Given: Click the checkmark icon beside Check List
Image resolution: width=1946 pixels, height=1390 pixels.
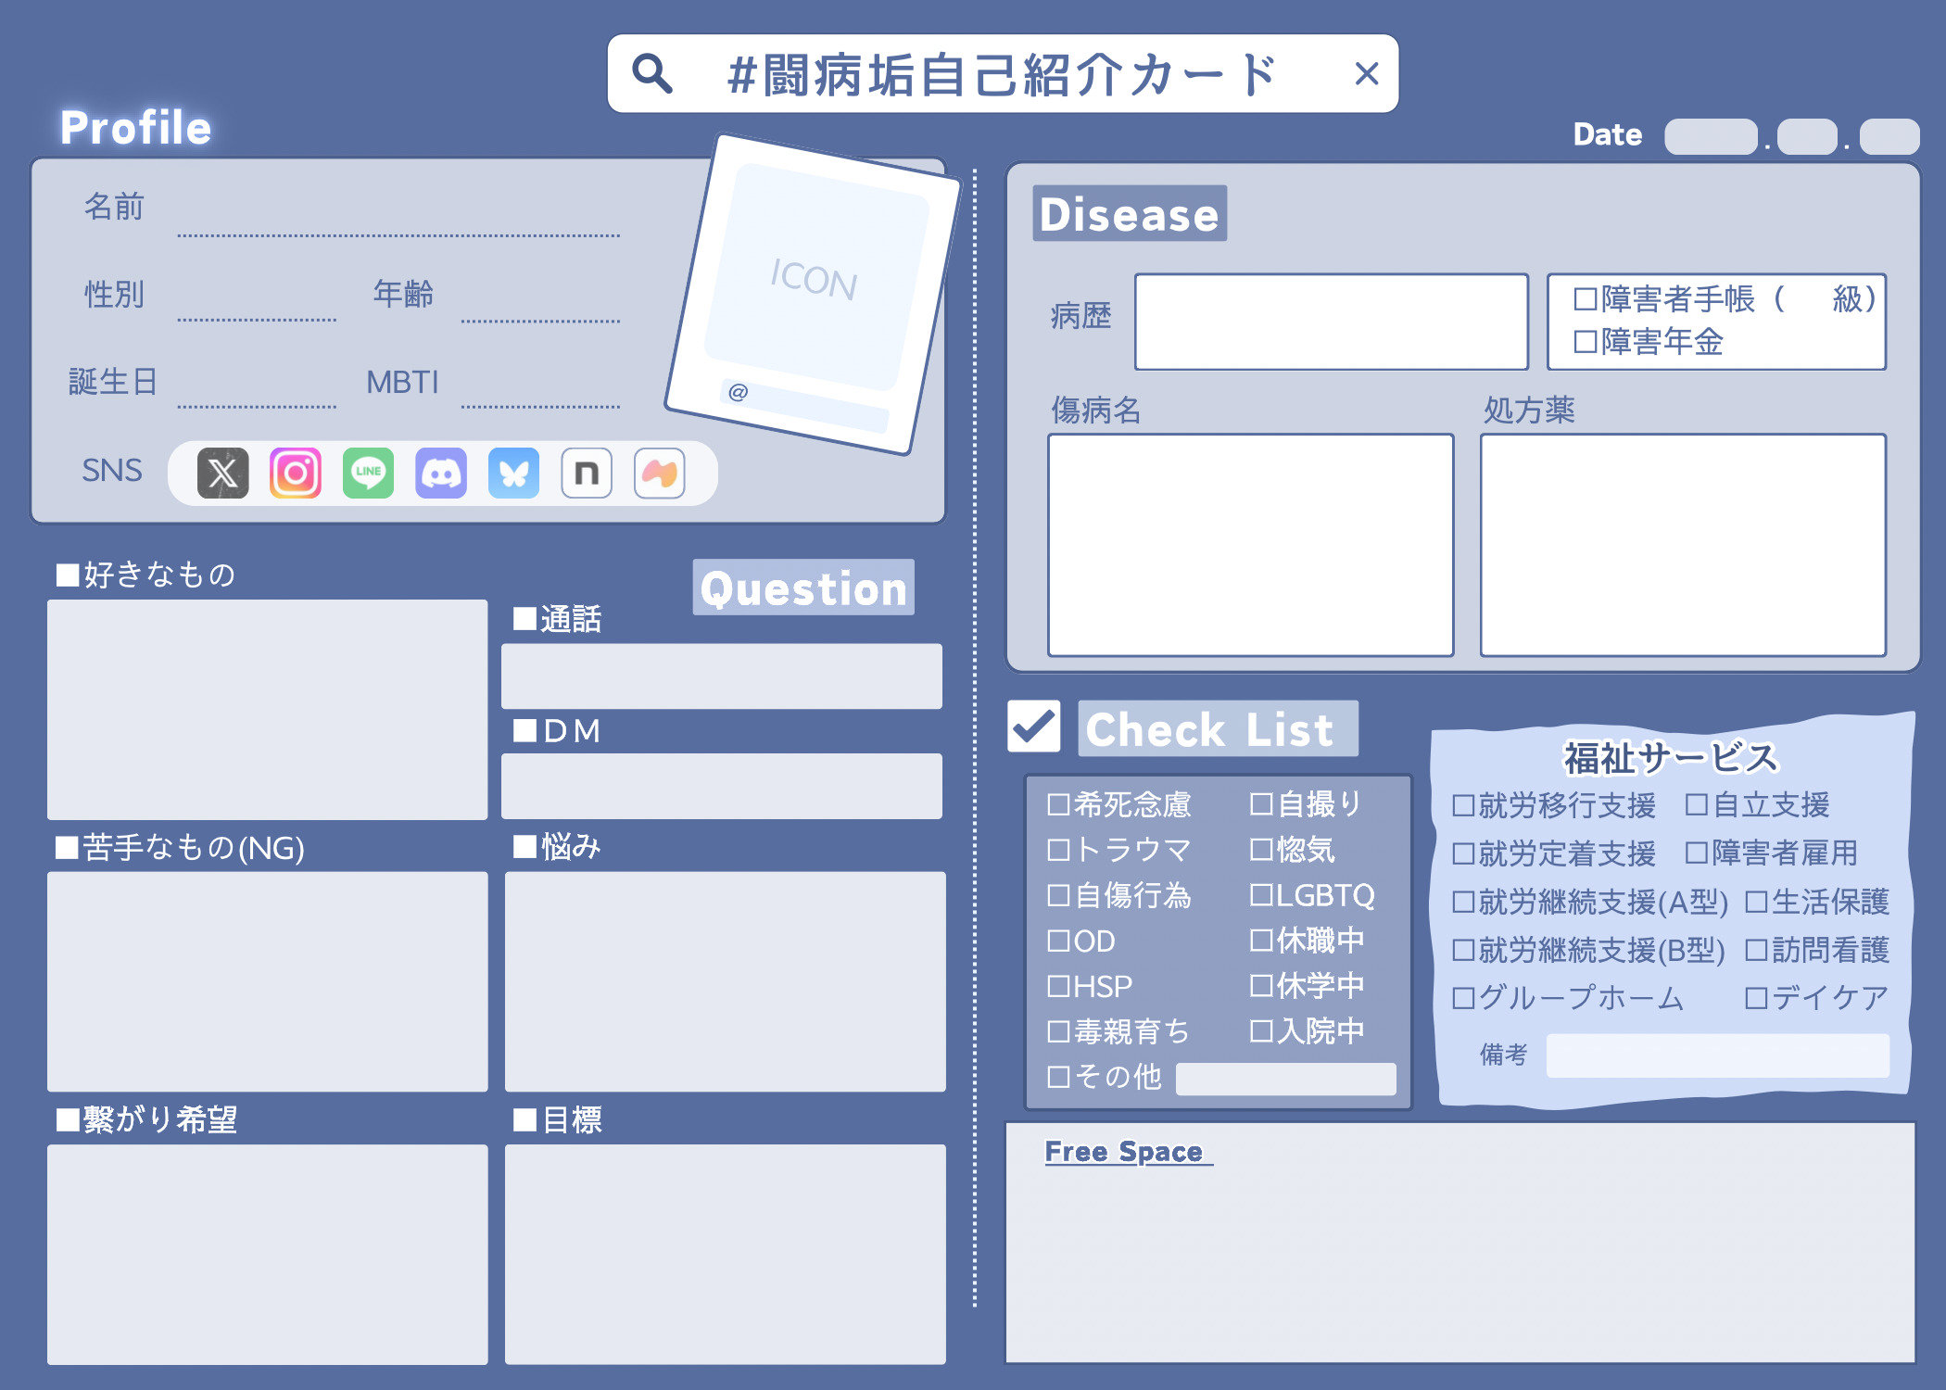Looking at the screenshot, I should click(x=1035, y=725).
